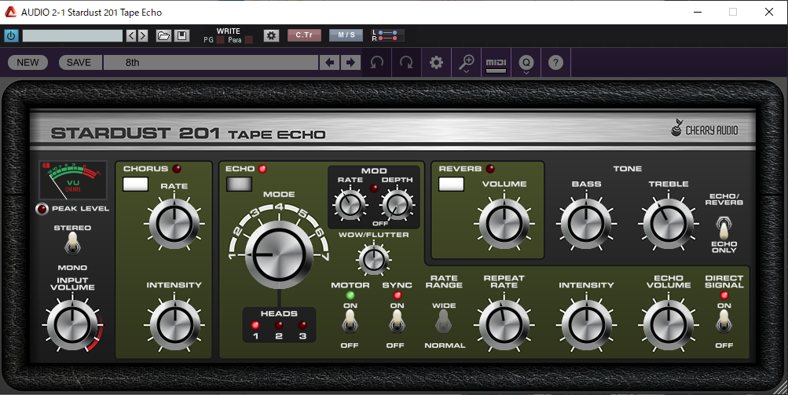Flip RATE RANGE wide/normal switch

click(x=443, y=322)
